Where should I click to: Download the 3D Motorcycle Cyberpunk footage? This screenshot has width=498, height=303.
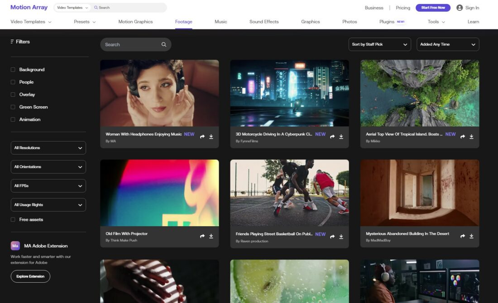(x=341, y=137)
